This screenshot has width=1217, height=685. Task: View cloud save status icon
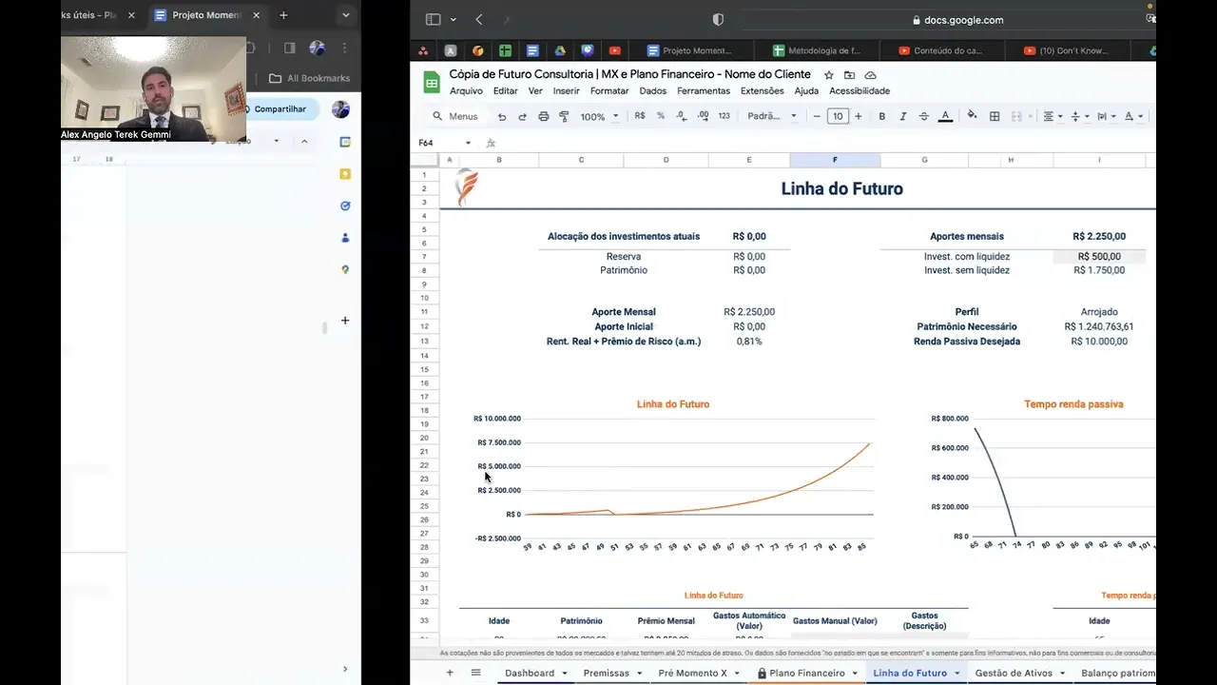[870, 75]
